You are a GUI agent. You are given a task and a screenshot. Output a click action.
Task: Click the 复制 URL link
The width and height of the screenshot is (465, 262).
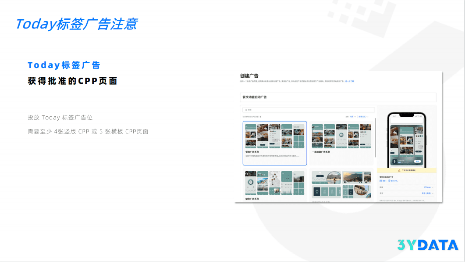pyautogui.click(x=394, y=180)
